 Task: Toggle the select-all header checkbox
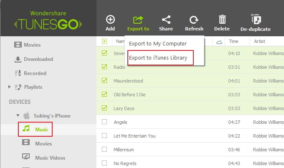[104, 41]
